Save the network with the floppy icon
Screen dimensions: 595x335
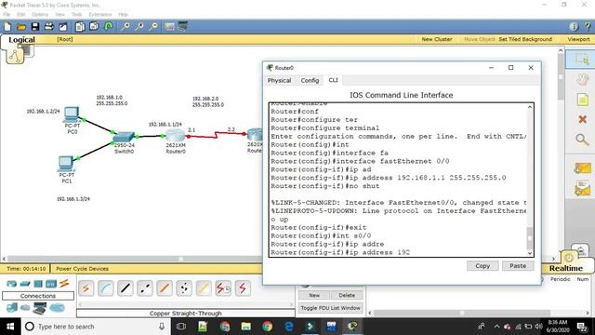click(x=35, y=27)
